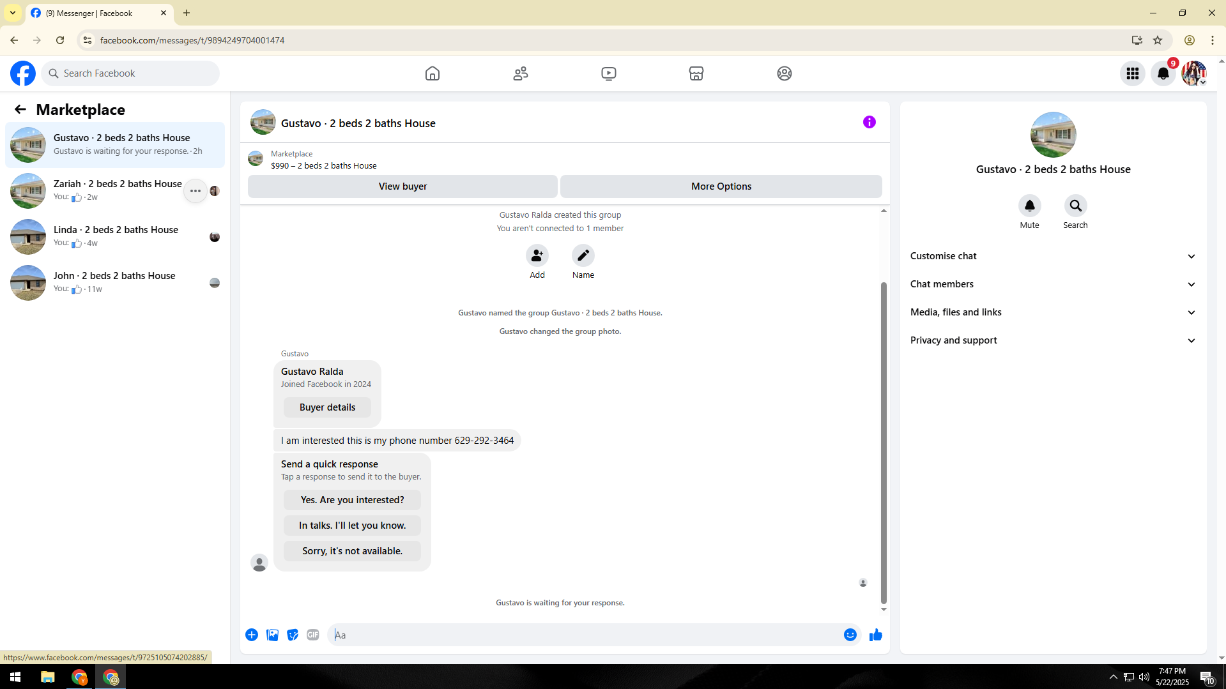Open the Marketplace storefront icon
Screen dimensions: 1226x689
[x=696, y=73]
